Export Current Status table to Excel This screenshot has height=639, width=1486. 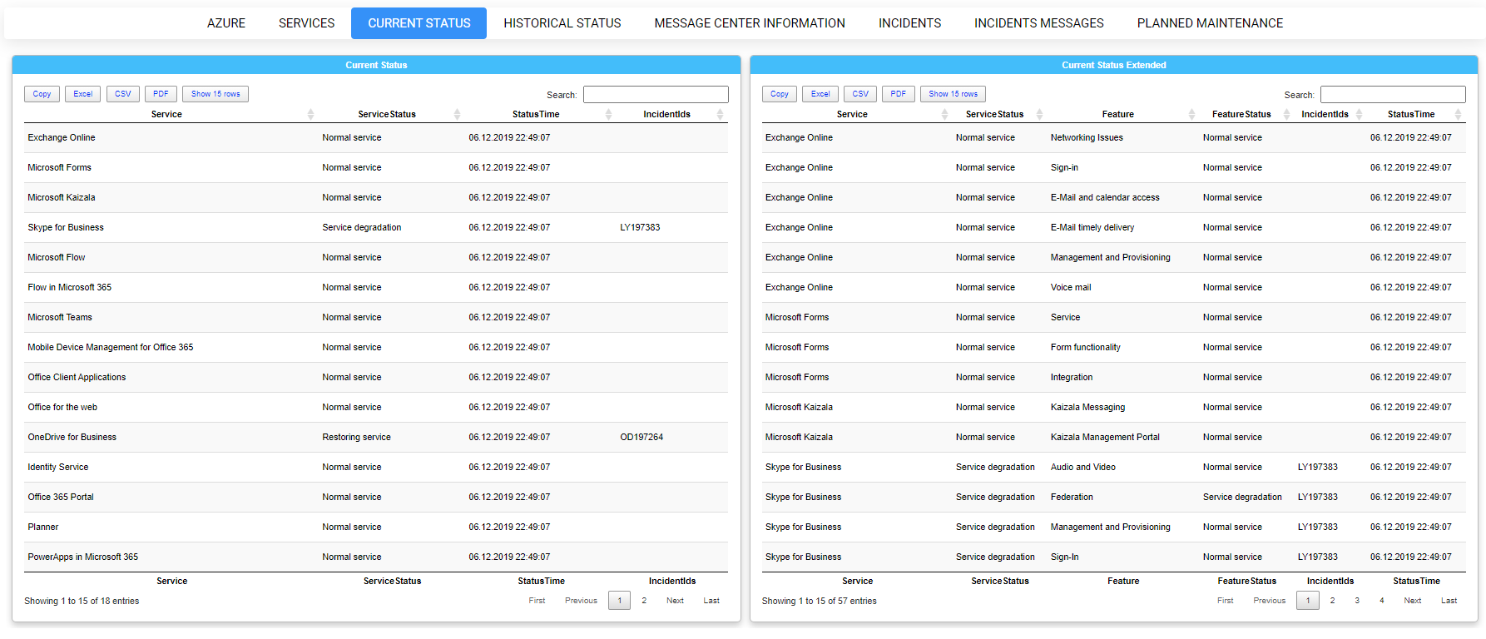pyautogui.click(x=83, y=94)
